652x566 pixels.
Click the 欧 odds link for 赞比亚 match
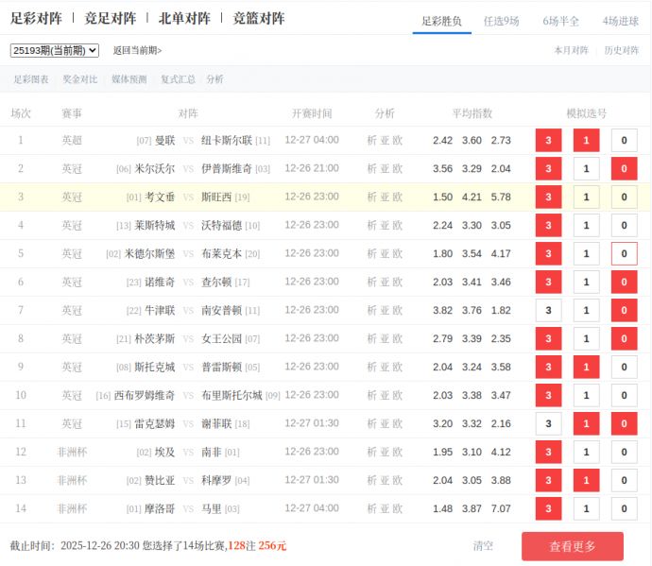coord(398,481)
